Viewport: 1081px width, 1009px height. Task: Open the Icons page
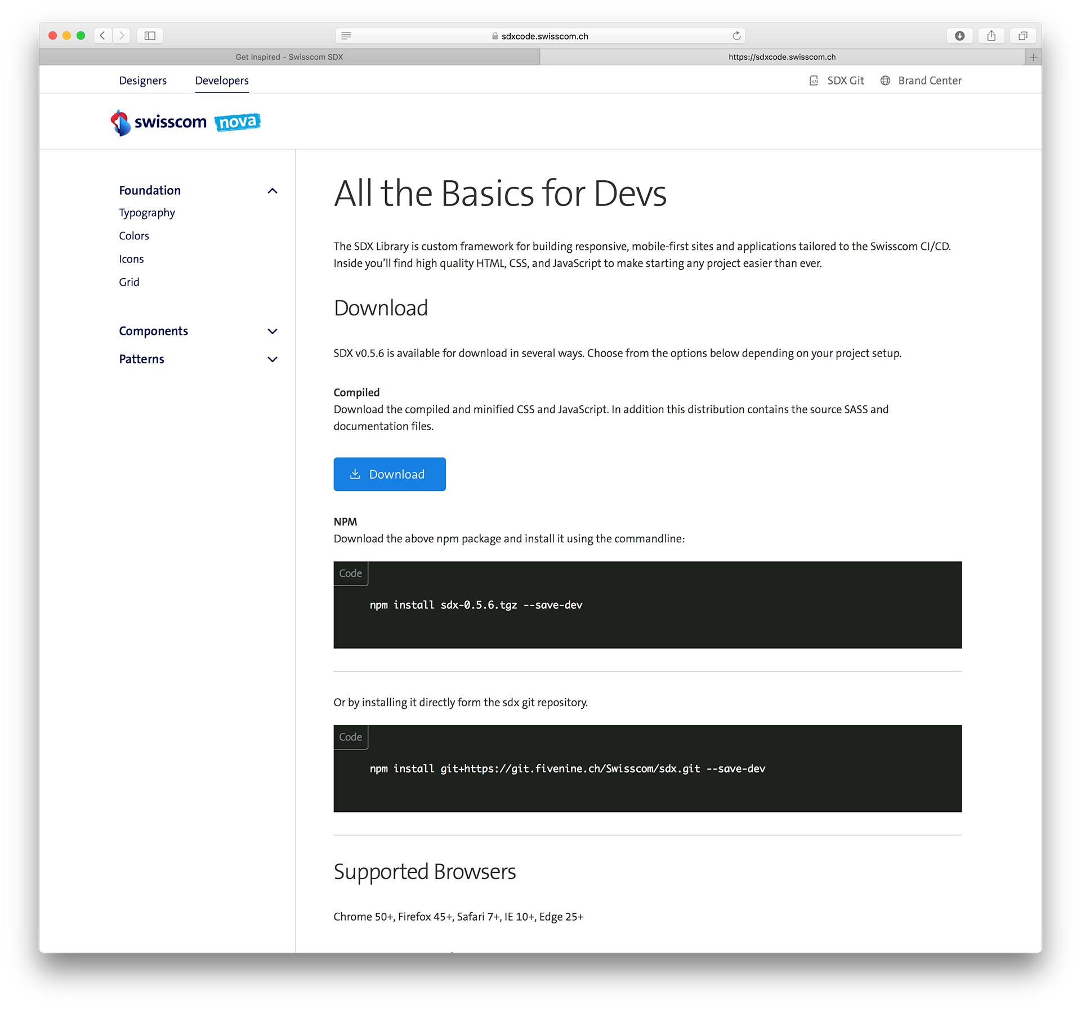pos(131,259)
